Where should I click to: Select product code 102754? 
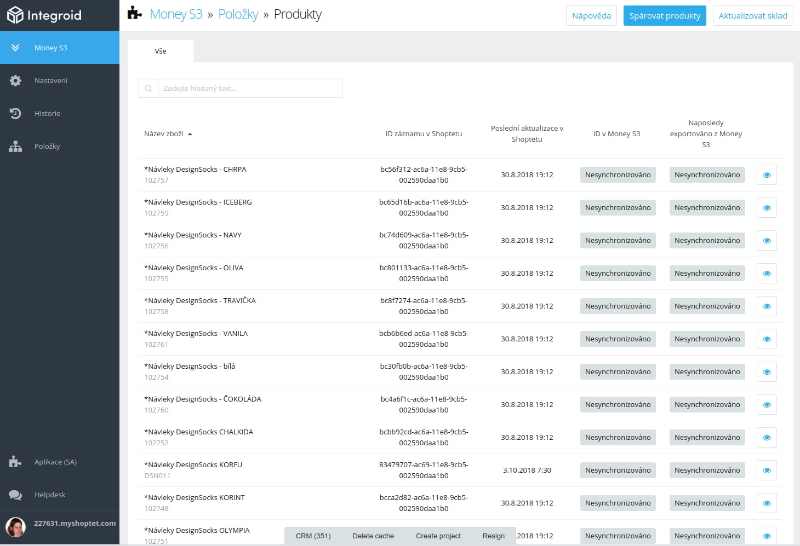pos(156,377)
